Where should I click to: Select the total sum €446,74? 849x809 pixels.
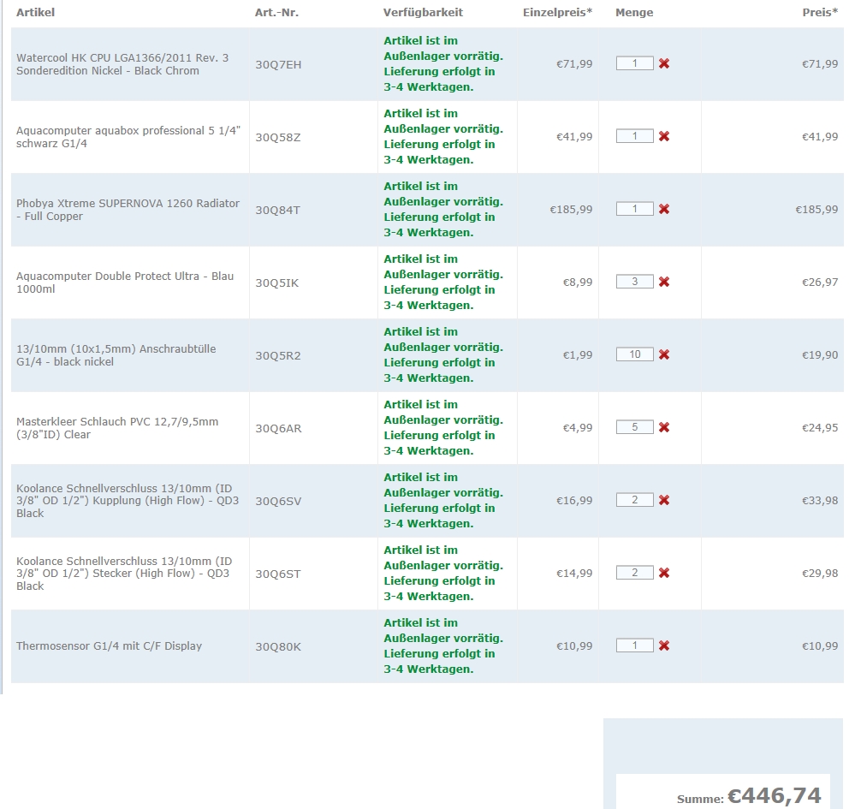[x=775, y=795]
